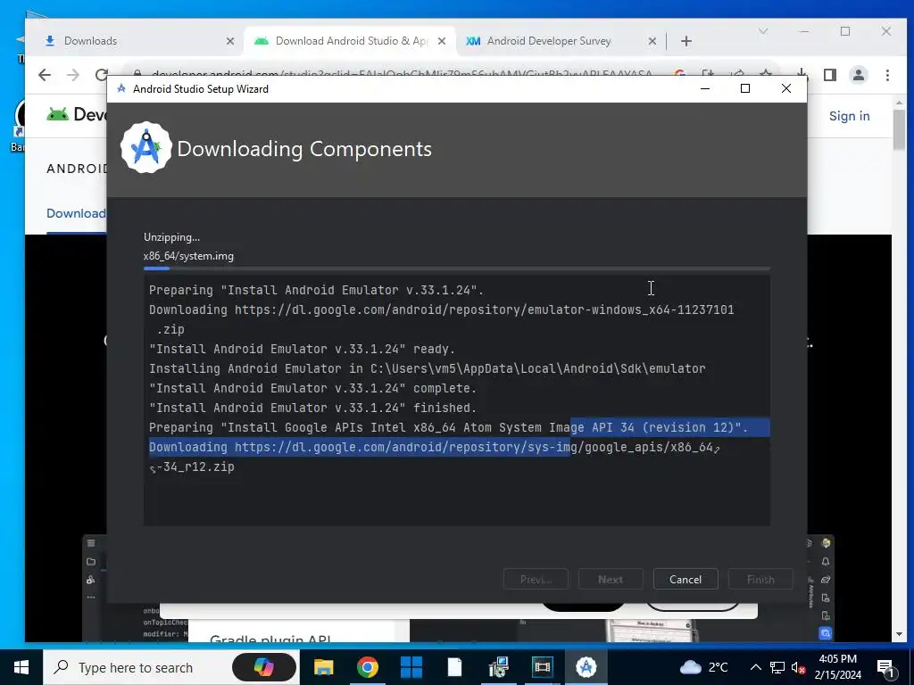The height and width of the screenshot is (685, 914).
Task: Click Sign in on developer site
Action: pos(850,116)
